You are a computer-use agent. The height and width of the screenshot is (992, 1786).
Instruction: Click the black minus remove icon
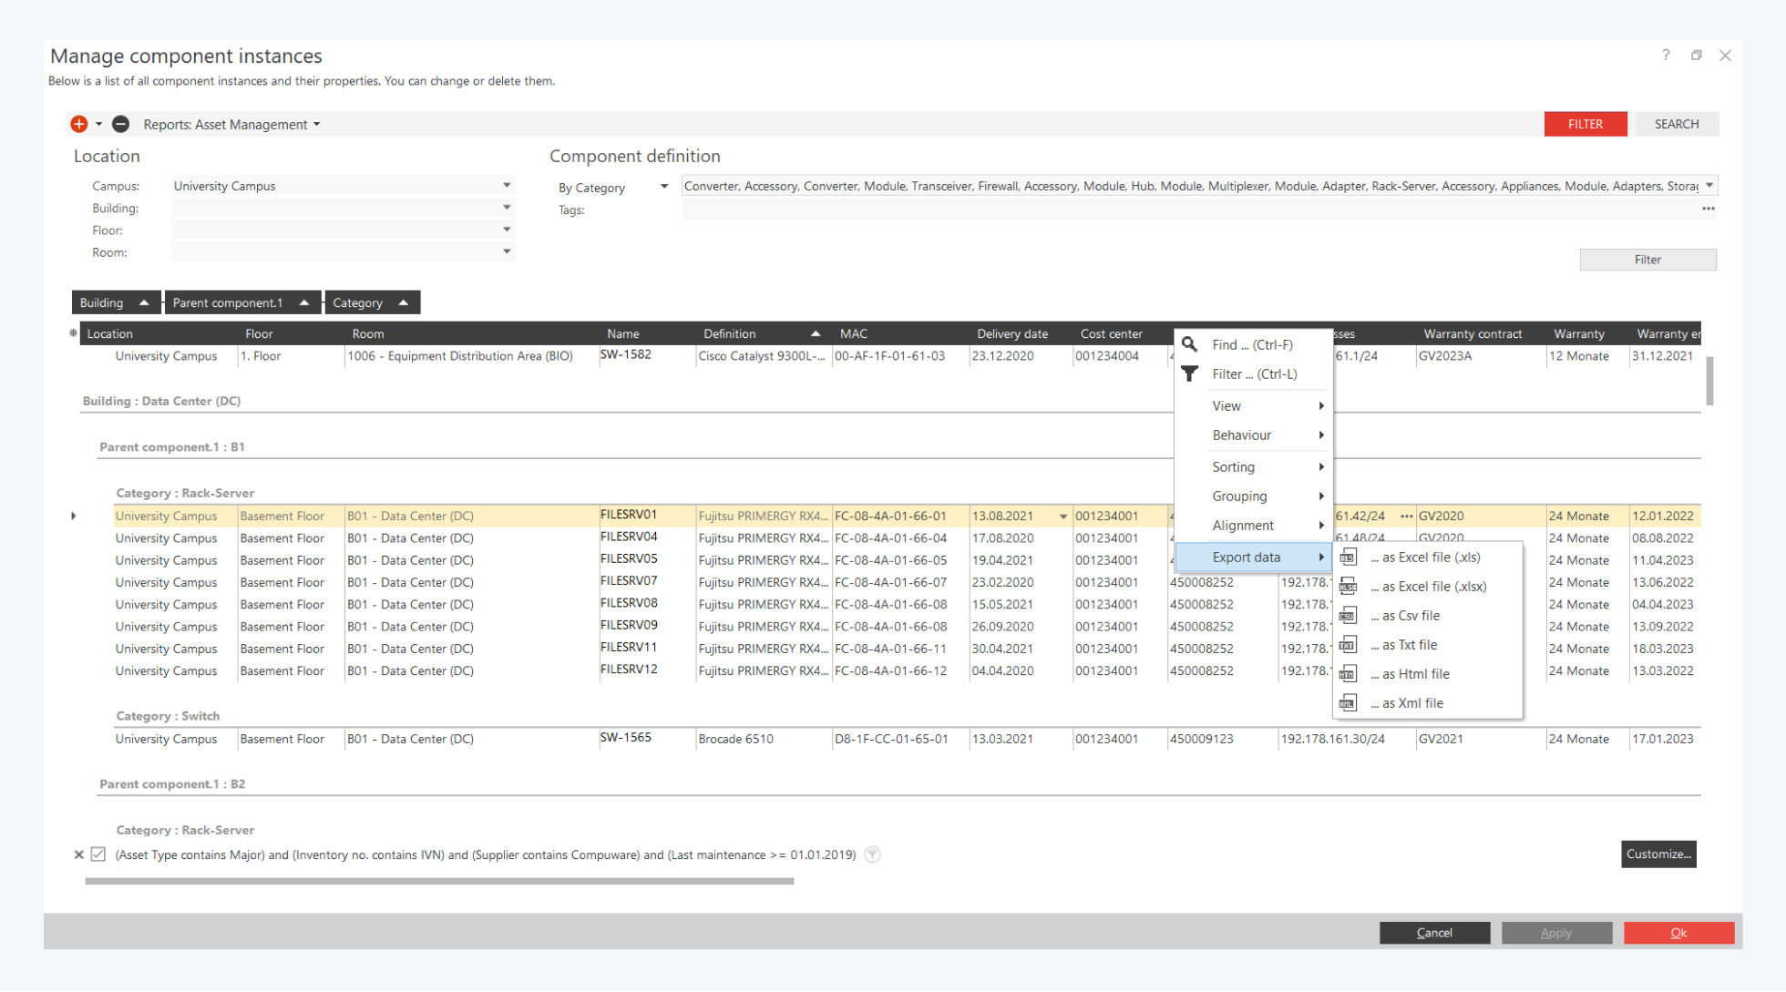[120, 124]
